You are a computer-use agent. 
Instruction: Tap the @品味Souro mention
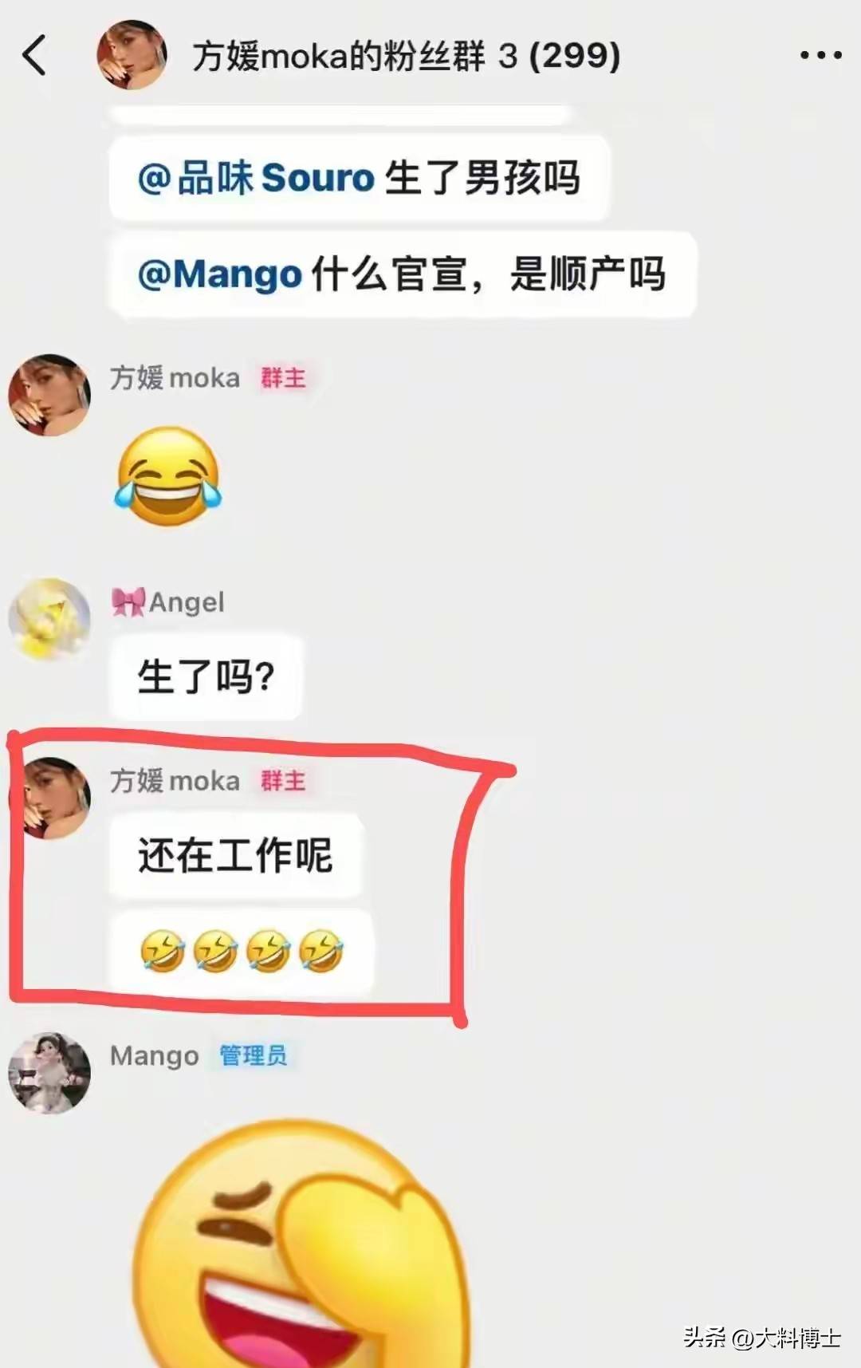coord(256,177)
